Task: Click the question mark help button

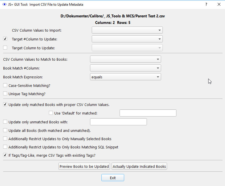Action: (206, 5)
